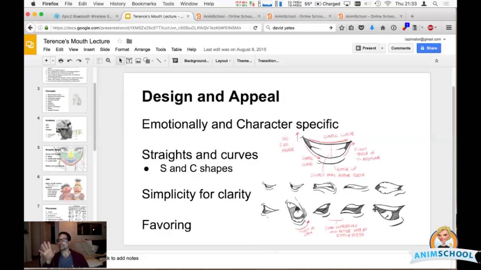This screenshot has width=481, height=270.
Task: Click the Present button
Action: click(x=366, y=48)
